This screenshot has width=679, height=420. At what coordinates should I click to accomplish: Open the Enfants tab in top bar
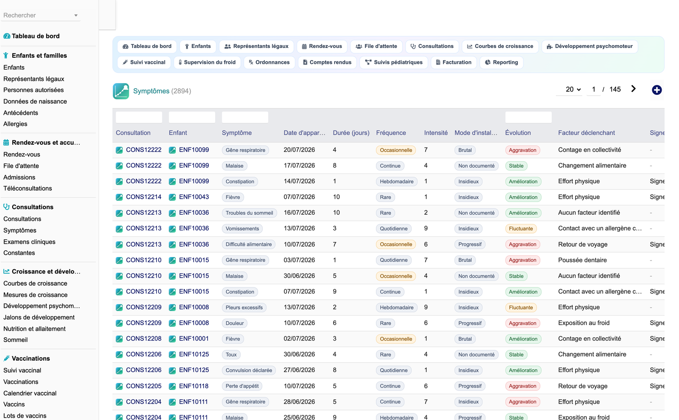coord(198,47)
